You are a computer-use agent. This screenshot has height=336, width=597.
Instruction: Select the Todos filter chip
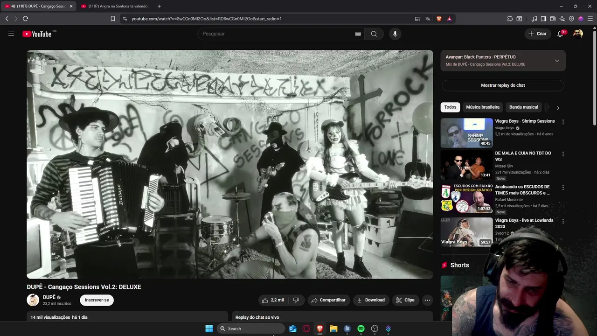(x=450, y=107)
